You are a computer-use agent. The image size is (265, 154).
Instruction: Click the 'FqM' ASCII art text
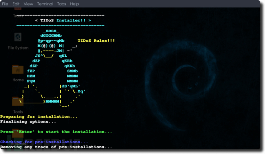(x=31, y=81)
